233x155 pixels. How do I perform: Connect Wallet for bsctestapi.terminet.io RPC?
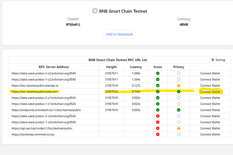pyautogui.click(x=210, y=134)
